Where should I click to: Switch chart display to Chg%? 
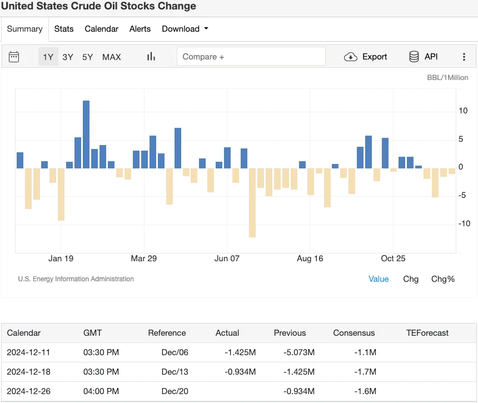(x=442, y=279)
